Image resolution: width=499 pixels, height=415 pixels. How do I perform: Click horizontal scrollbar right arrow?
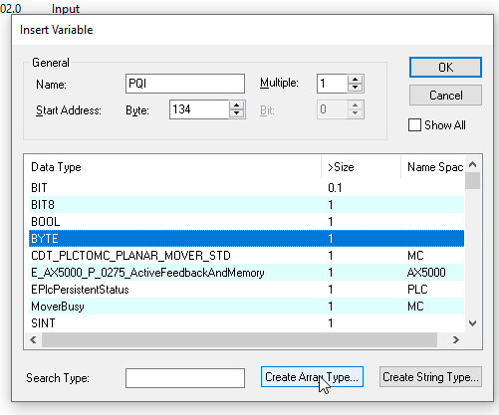456,339
